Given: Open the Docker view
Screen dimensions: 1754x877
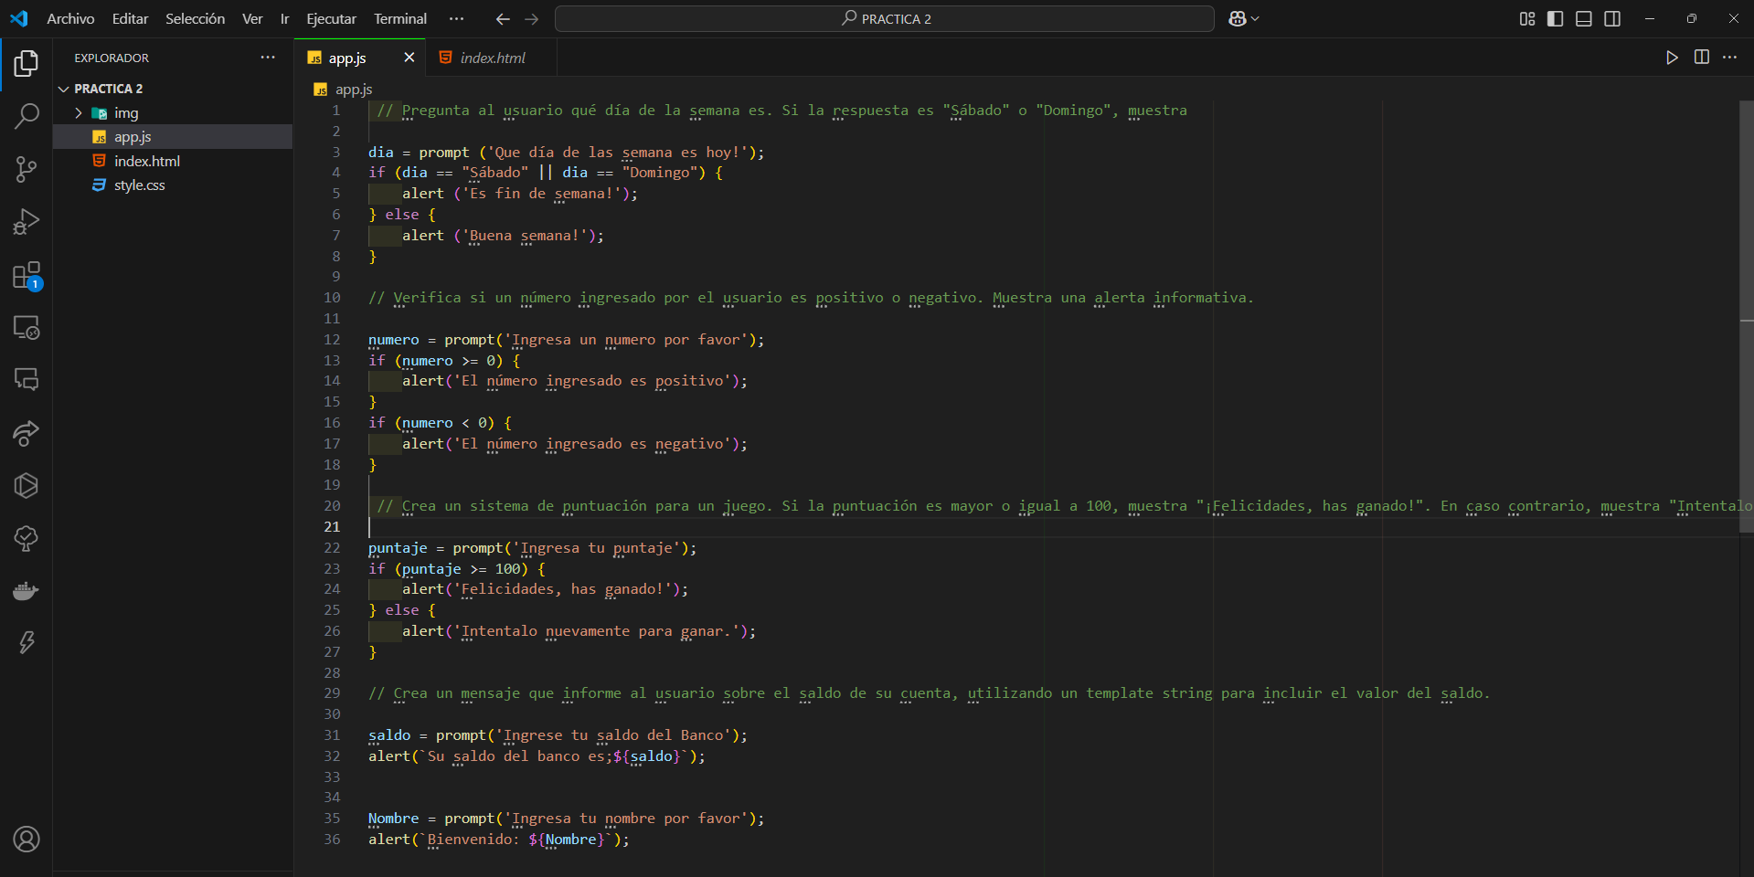Looking at the screenshot, I should pyautogui.click(x=27, y=591).
